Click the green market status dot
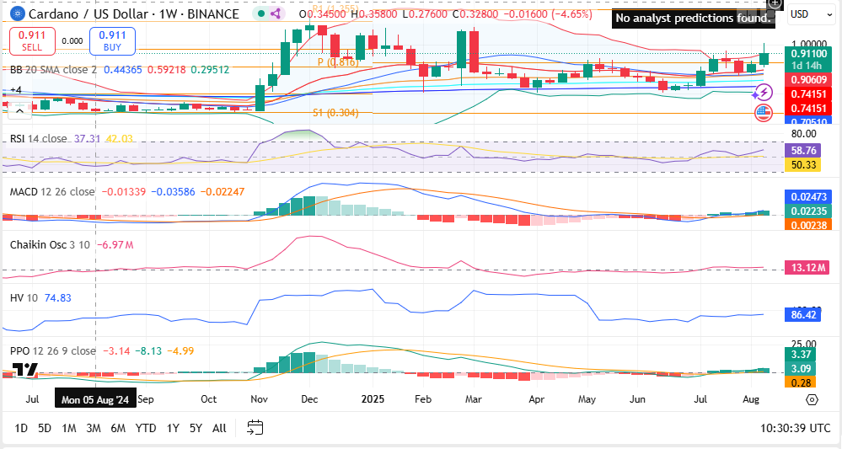This screenshot has height=449, width=842. (261, 14)
